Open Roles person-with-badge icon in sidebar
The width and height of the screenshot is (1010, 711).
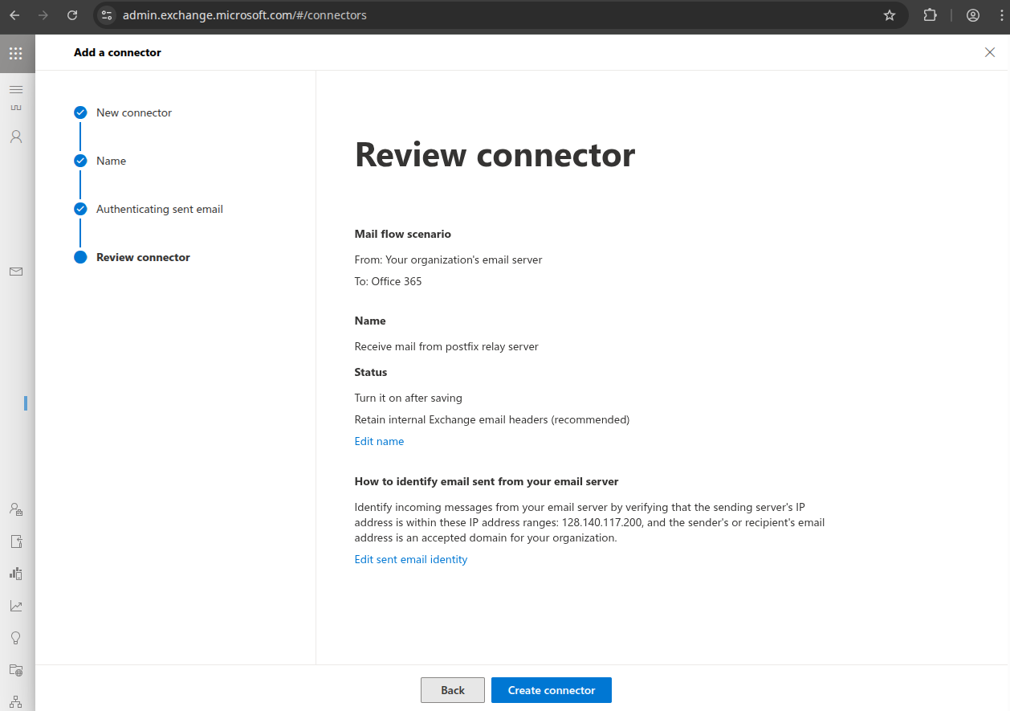click(16, 509)
